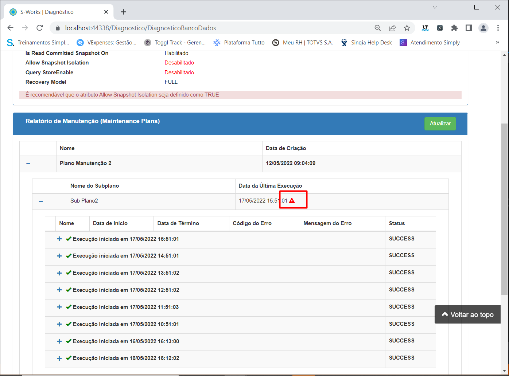
Task: Open a new browser tab
Action: pyautogui.click(x=124, y=12)
